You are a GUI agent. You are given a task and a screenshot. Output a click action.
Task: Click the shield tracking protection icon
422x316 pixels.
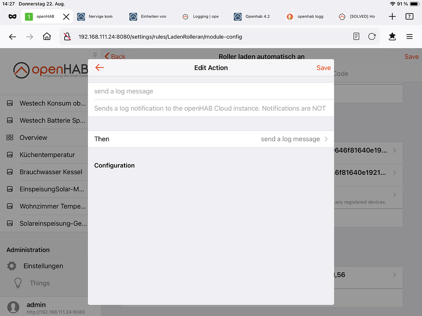coord(67,36)
